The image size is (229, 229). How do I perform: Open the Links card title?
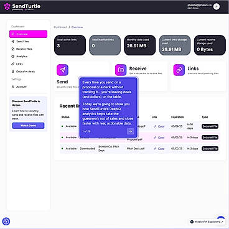pos(193,68)
